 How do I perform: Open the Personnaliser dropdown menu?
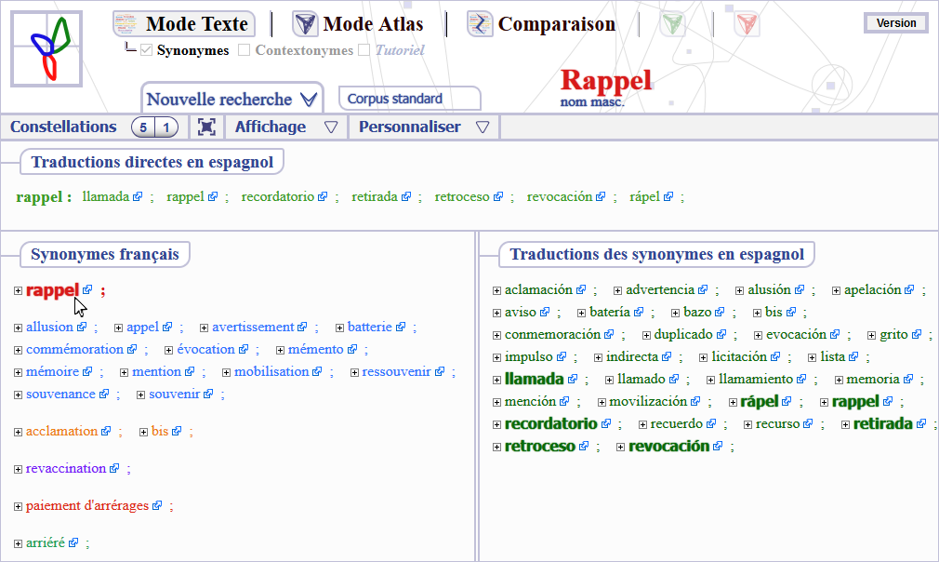click(x=423, y=127)
